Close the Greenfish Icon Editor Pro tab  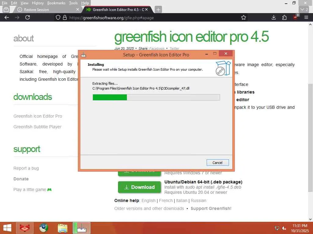(146, 9)
